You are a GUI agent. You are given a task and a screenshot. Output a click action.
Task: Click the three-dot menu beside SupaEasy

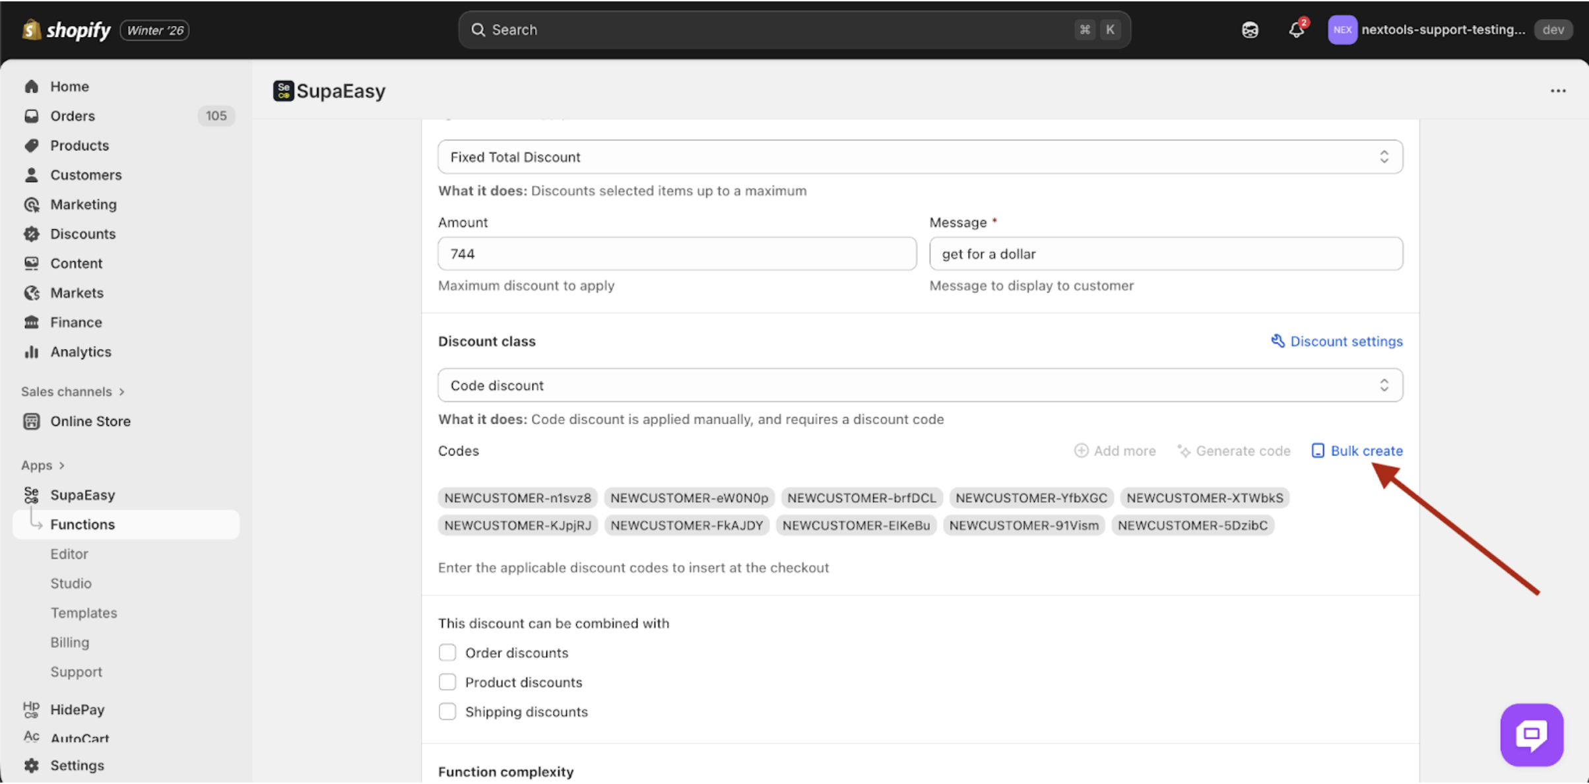tap(1558, 91)
